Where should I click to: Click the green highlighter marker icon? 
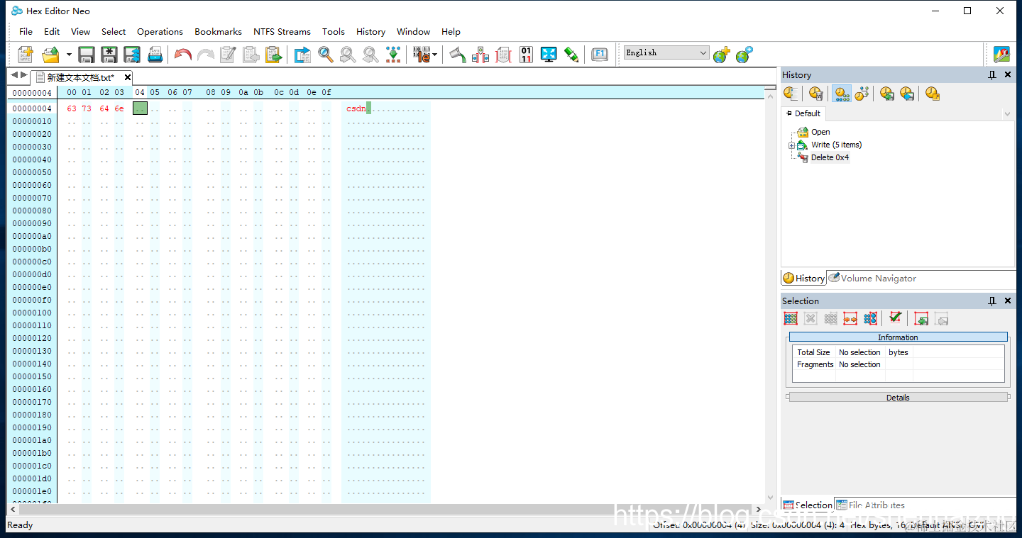pyautogui.click(x=571, y=54)
